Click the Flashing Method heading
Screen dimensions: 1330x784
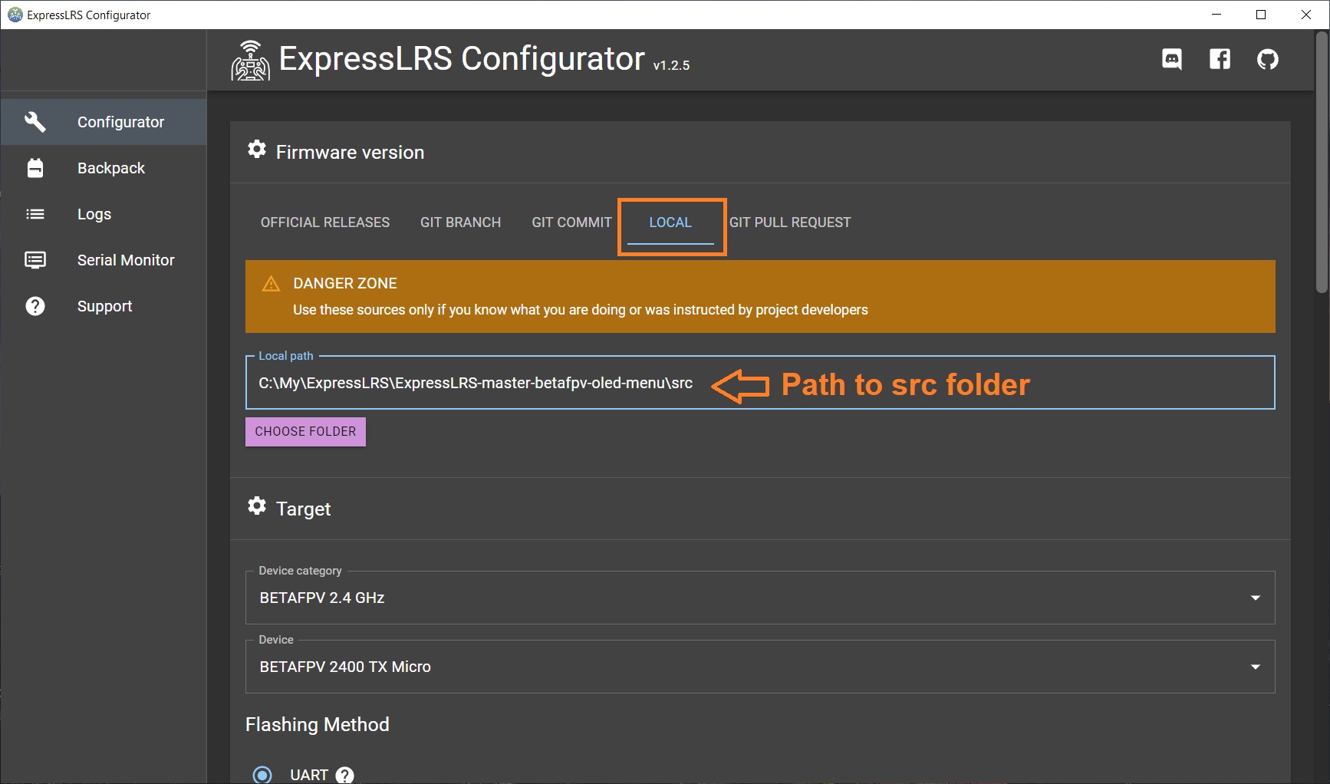(318, 725)
